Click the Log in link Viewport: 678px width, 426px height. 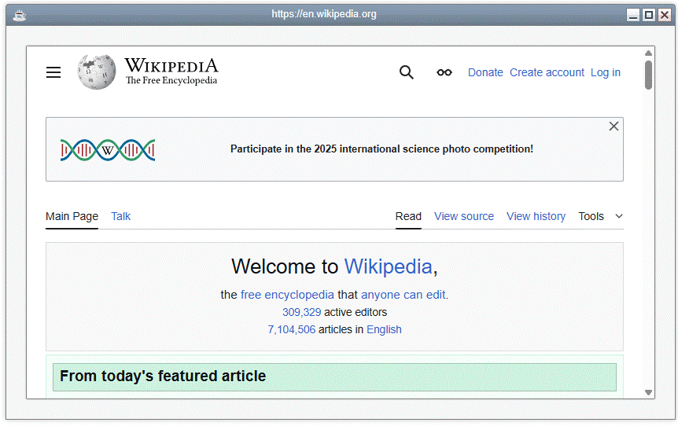(605, 72)
